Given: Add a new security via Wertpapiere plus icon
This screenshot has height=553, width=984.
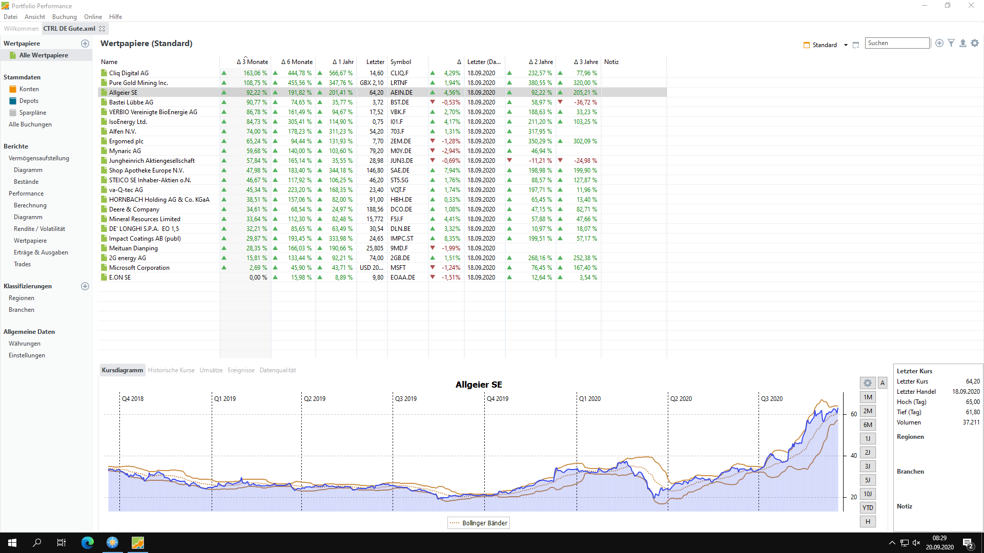Looking at the screenshot, I should tap(85, 44).
